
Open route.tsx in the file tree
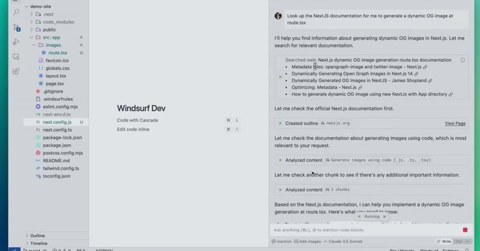tap(57, 53)
